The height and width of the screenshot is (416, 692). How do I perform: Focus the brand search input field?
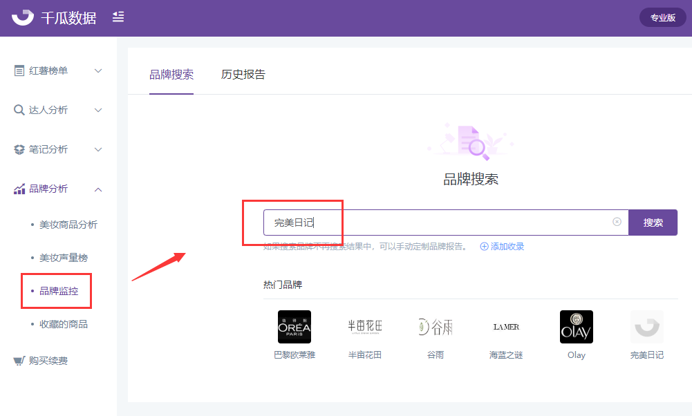point(446,223)
